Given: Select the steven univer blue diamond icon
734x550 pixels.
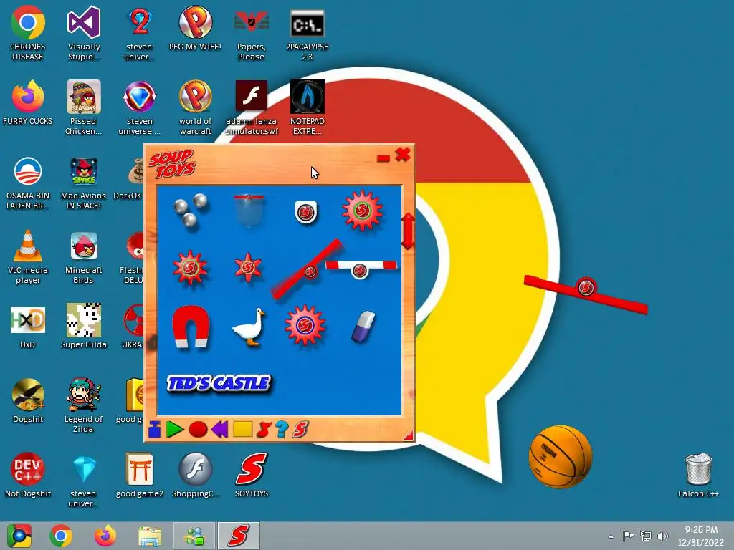Looking at the screenshot, I should [83, 481].
